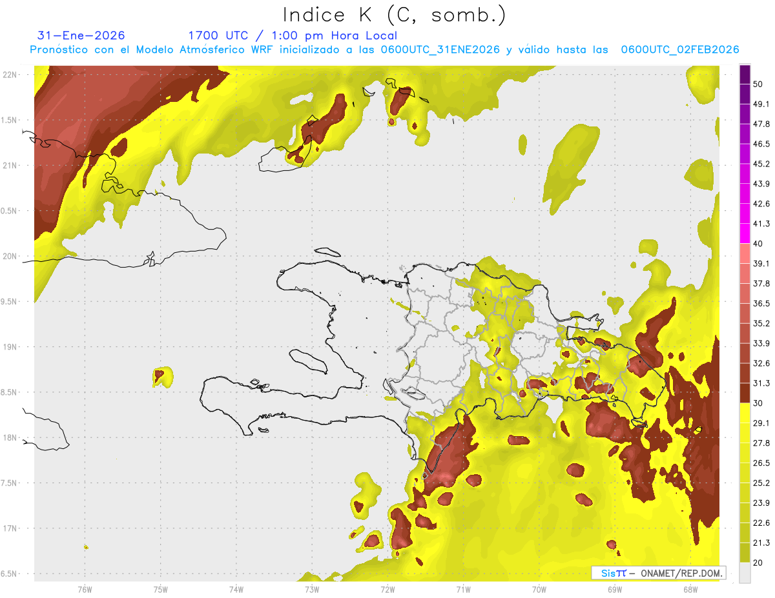
Task: Click the "71W" longitude label
Action: [x=463, y=589]
